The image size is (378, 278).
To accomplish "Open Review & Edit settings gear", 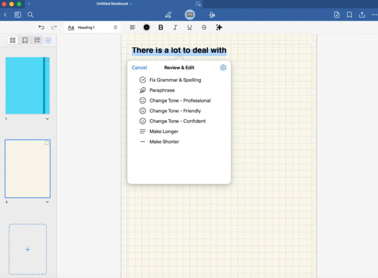I will 223,67.
